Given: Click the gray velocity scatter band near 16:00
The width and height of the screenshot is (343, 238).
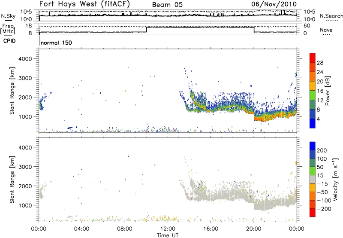Looking at the screenshot, I should pyautogui.click(x=211, y=196).
